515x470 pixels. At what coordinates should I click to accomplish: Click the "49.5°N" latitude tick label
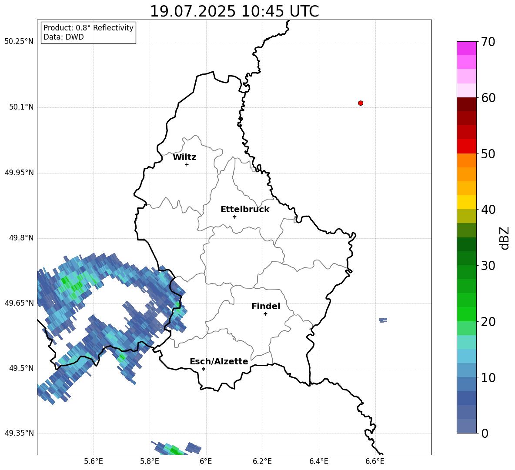(21, 368)
